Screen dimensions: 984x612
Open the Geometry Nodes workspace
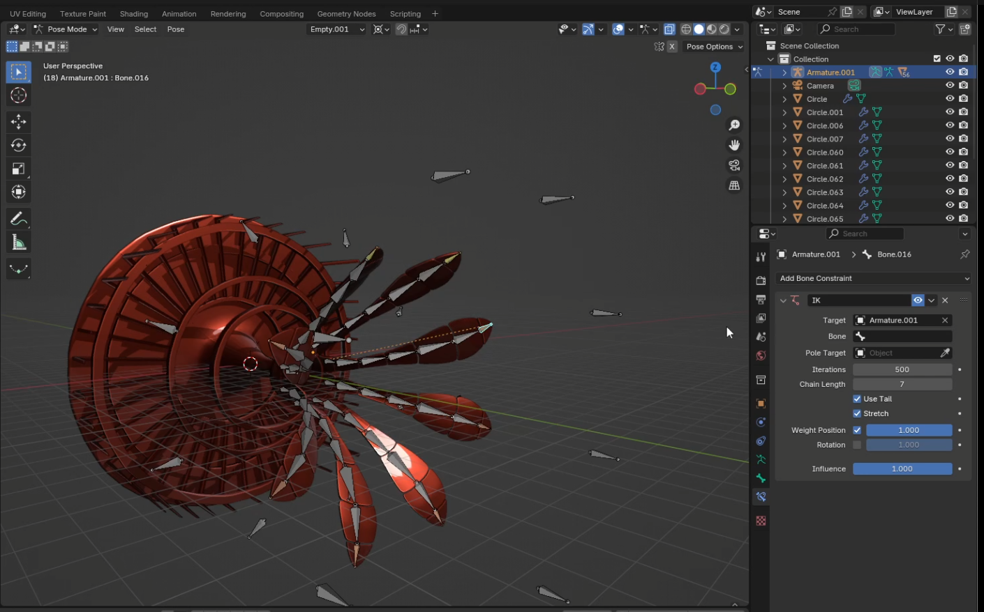346,14
